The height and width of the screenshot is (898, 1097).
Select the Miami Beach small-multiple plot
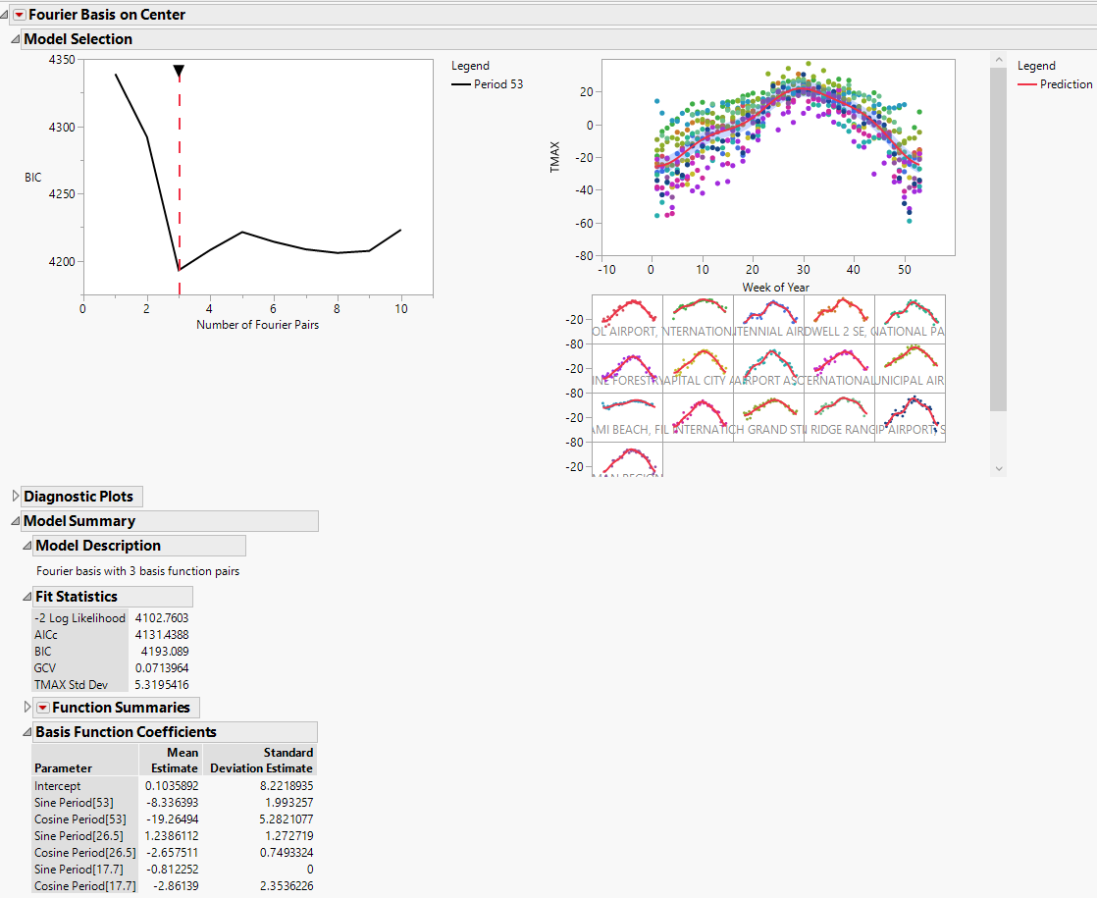click(628, 416)
